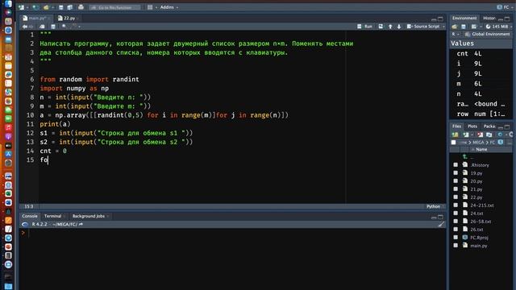
Task: Click the Import Dataset icon in Environment
Action: point(474,27)
